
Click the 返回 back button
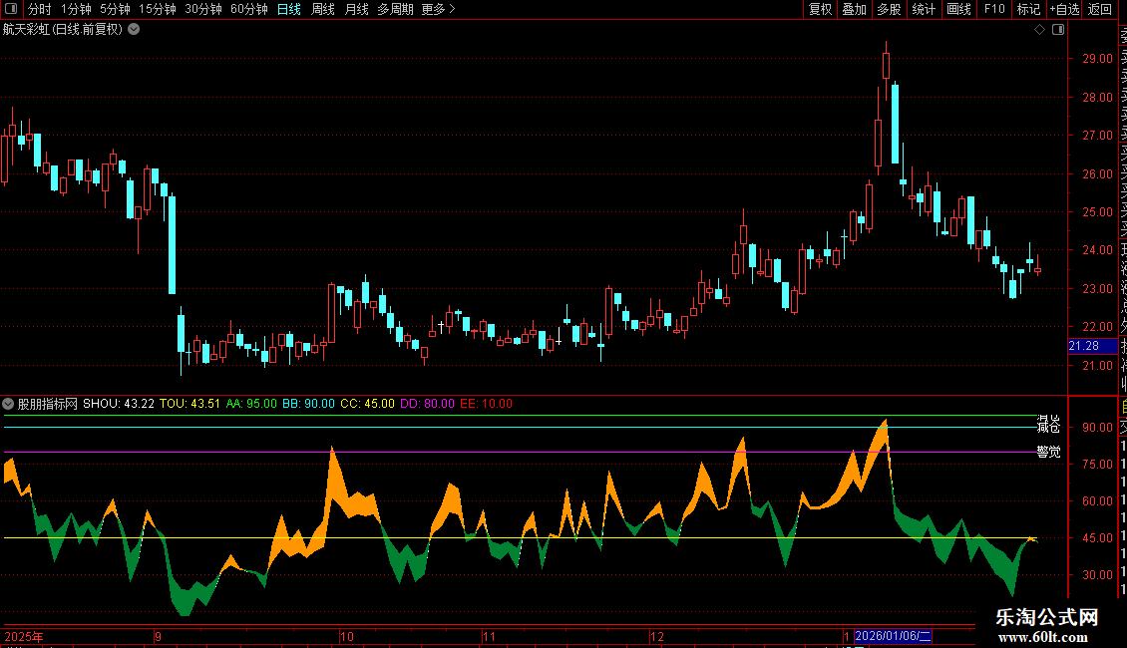point(1100,9)
